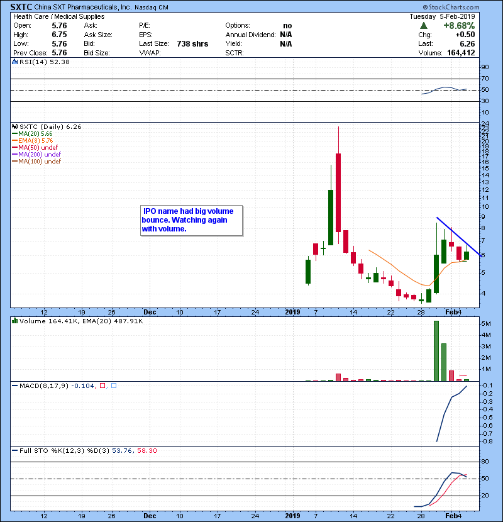Viewport: 503px width, 522px height.
Task: Click the volume bars icon beside Volume label
Action: 14,321
